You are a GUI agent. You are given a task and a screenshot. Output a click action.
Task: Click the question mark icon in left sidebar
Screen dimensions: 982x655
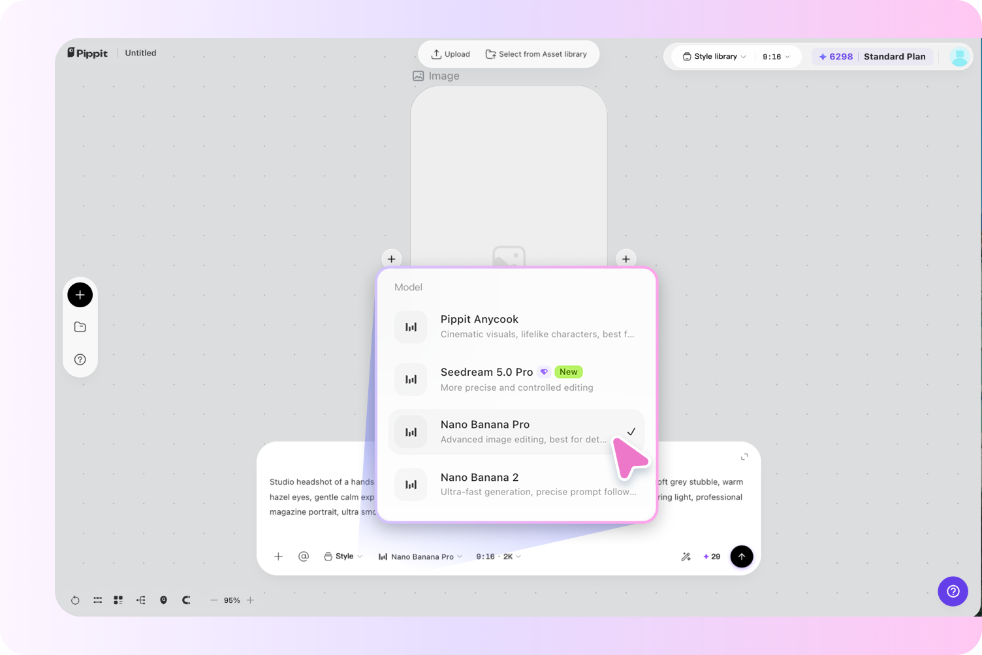(80, 359)
